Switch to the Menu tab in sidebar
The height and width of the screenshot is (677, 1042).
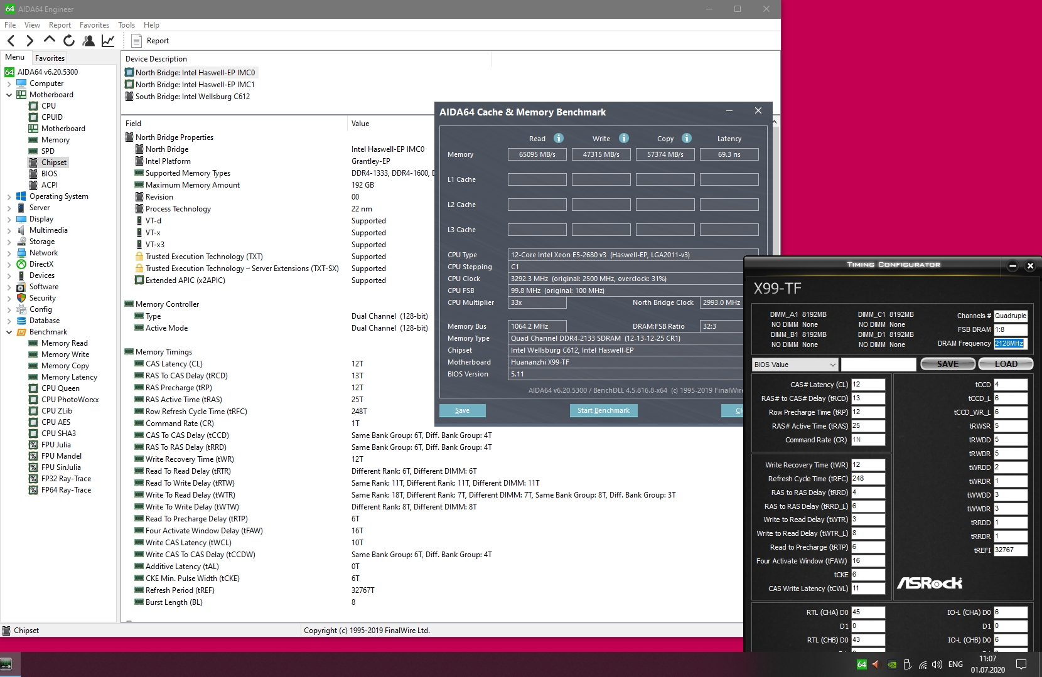point(14,57)
